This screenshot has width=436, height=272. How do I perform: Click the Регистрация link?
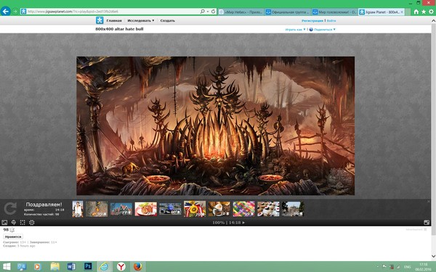312,20
